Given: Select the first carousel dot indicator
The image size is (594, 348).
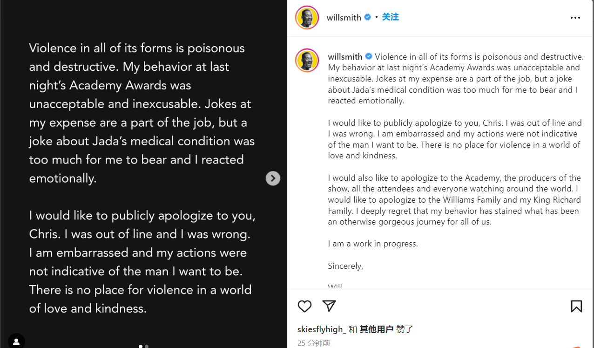Looking at the screenshot, I should (141, 346).
